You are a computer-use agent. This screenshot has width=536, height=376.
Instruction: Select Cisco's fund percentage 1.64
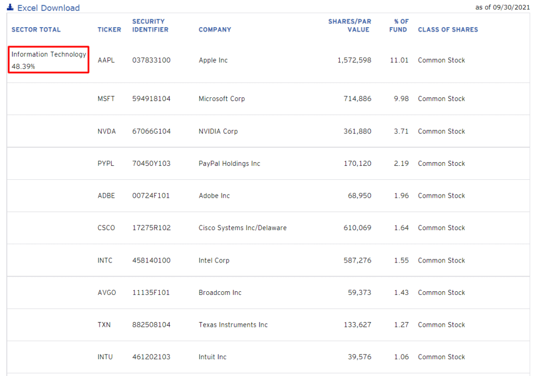[401, 228]
